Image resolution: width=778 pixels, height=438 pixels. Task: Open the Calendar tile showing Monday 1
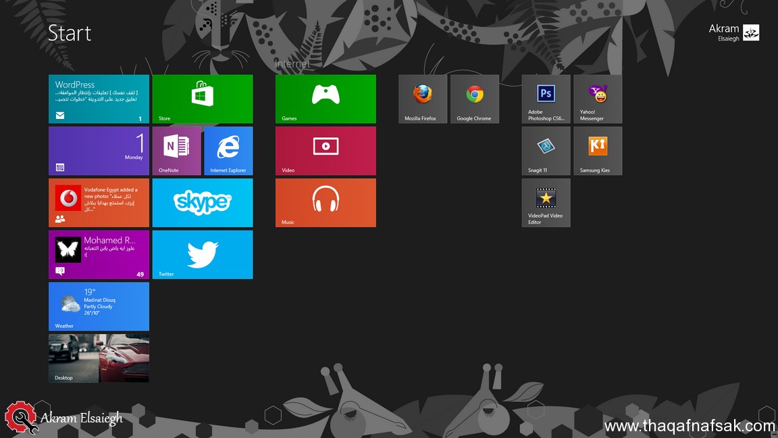tap(99, 151)
